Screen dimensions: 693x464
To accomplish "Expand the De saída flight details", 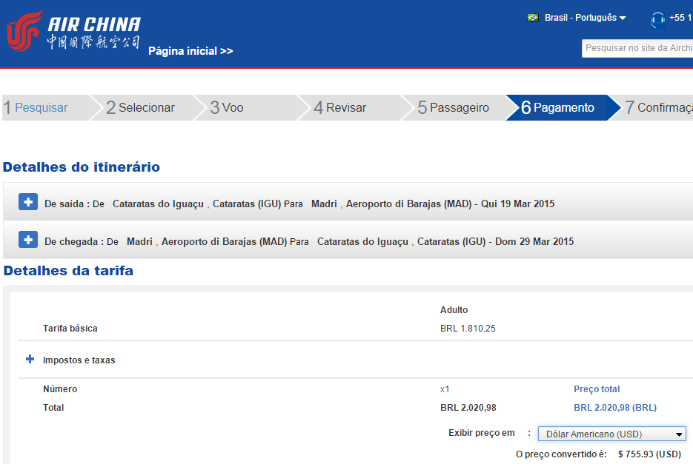I will click(x=28, y=202).
